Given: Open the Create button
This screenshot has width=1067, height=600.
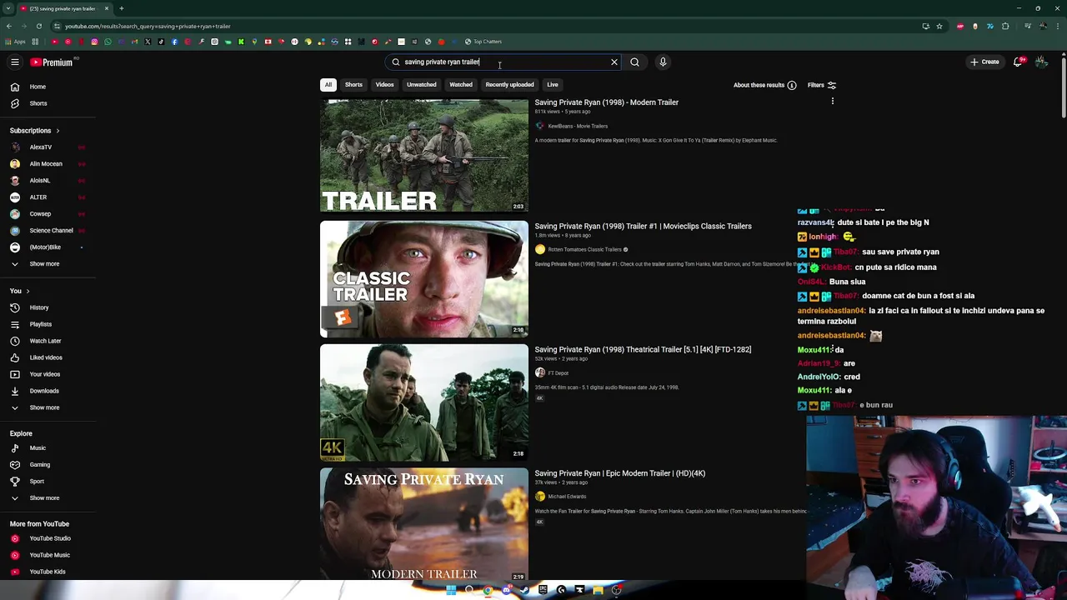Looking at the screenshot, I should tap(984, 62).
